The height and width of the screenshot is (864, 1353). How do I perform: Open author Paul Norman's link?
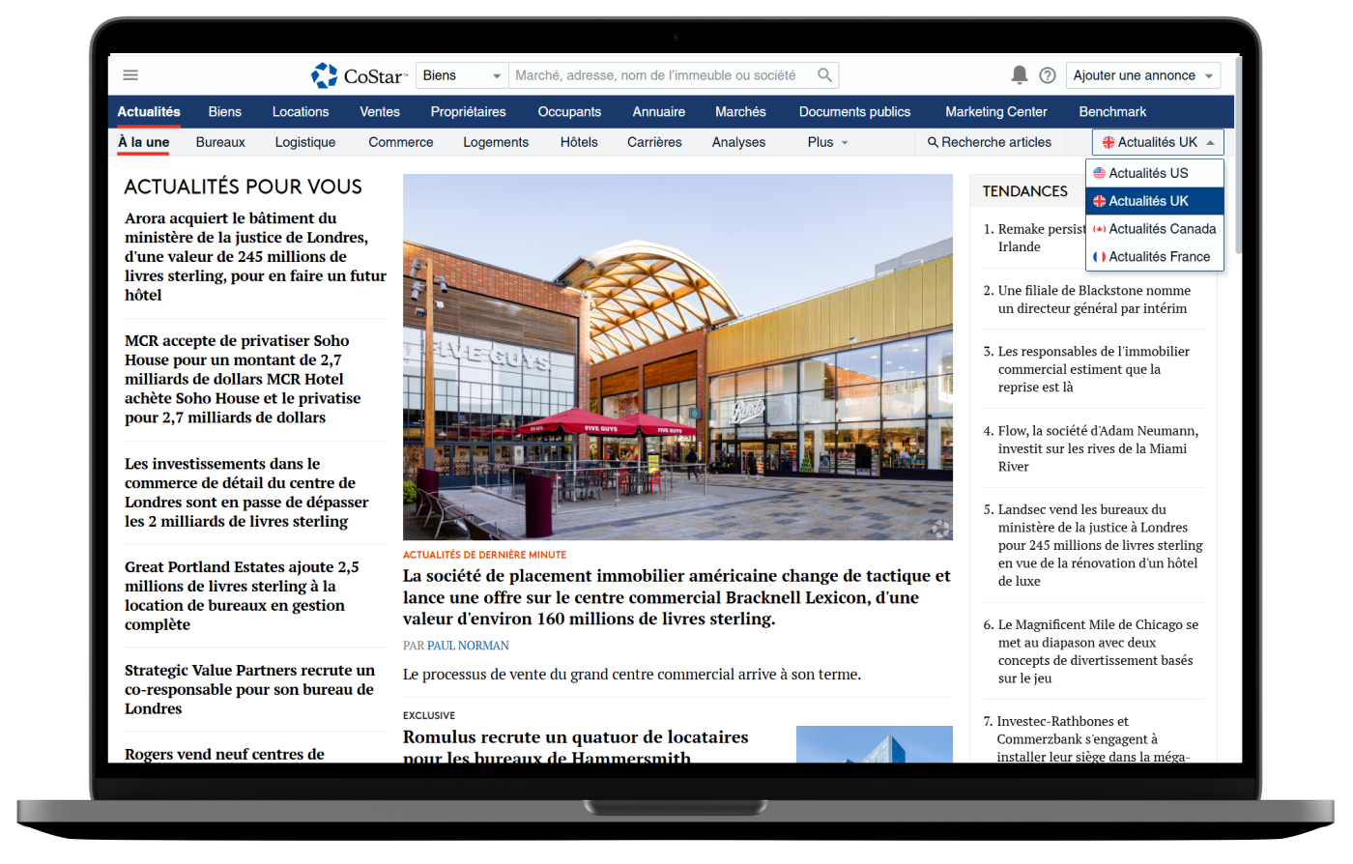tap(468, 646)
